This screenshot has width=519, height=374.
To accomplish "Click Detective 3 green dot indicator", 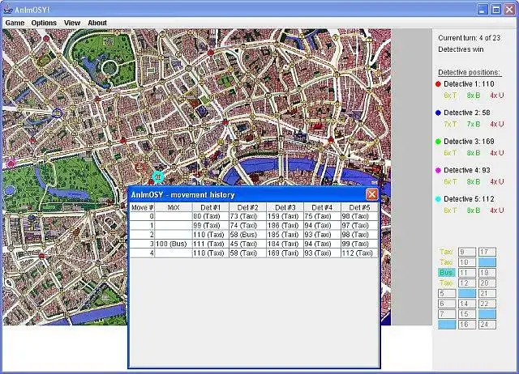I will pyautogui.click(x=439, y=142).
